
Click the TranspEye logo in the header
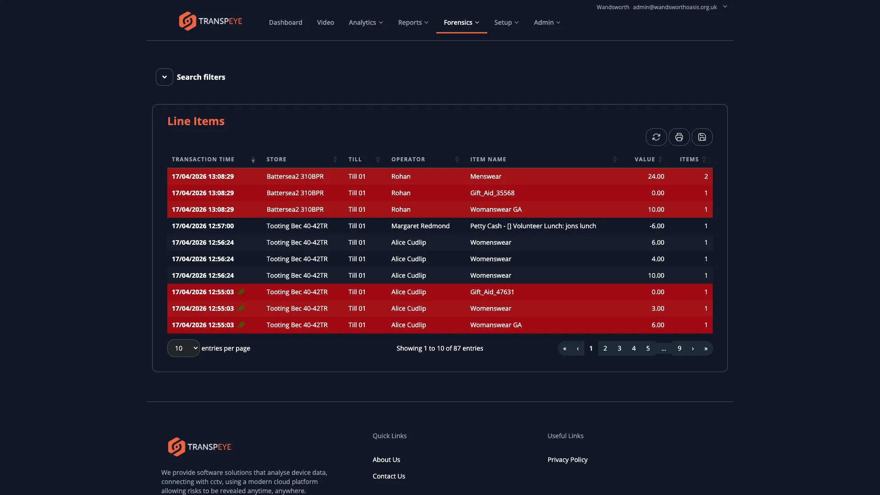tap(210, 21)
